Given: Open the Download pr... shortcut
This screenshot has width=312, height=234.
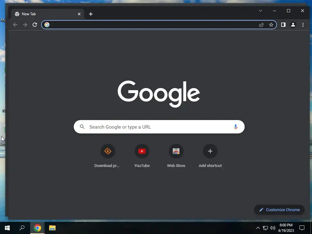Looking at the screenshot, I should [x=108, y=156].
